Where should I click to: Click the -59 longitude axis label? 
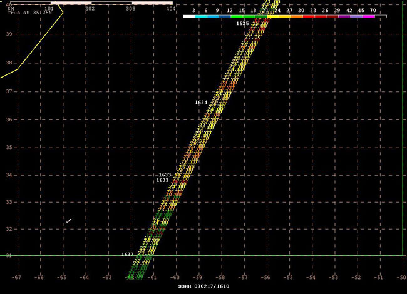(x=197, y=277)
